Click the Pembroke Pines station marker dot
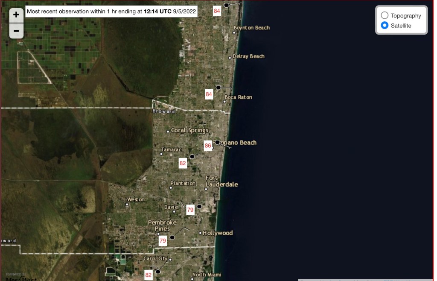This screenshot has height=281, width=437. [x=172, y=237]
